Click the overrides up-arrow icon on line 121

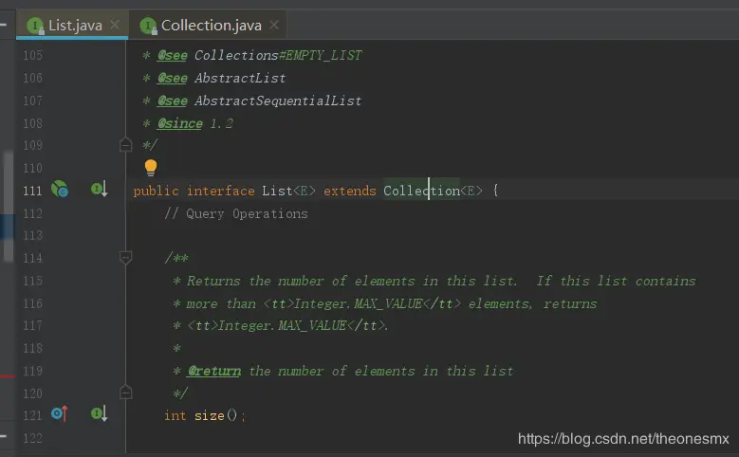pyautogui.click(x=60, y=413)
